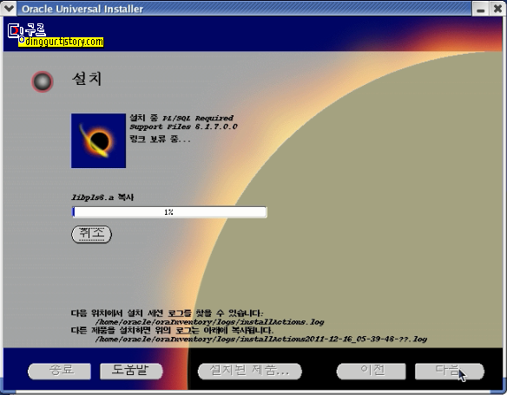Open the window menu arrow in title bar

[8, 8]
